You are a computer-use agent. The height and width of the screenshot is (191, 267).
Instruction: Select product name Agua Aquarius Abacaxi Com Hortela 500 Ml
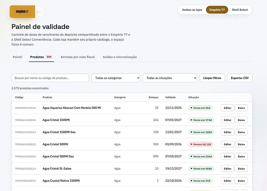click(72, 108)
